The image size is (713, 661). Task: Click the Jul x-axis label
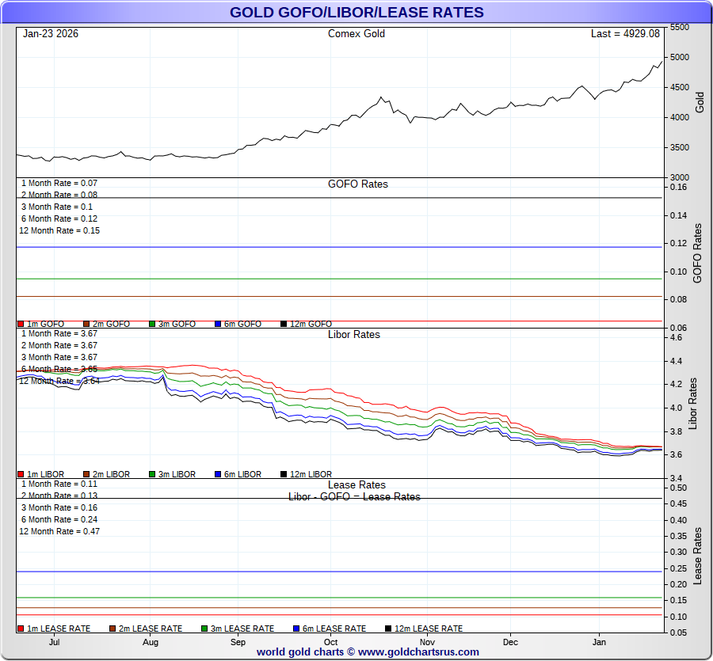tap(54, 642)
